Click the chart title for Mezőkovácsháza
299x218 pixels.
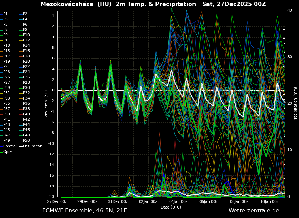click(x=153, y=4)
